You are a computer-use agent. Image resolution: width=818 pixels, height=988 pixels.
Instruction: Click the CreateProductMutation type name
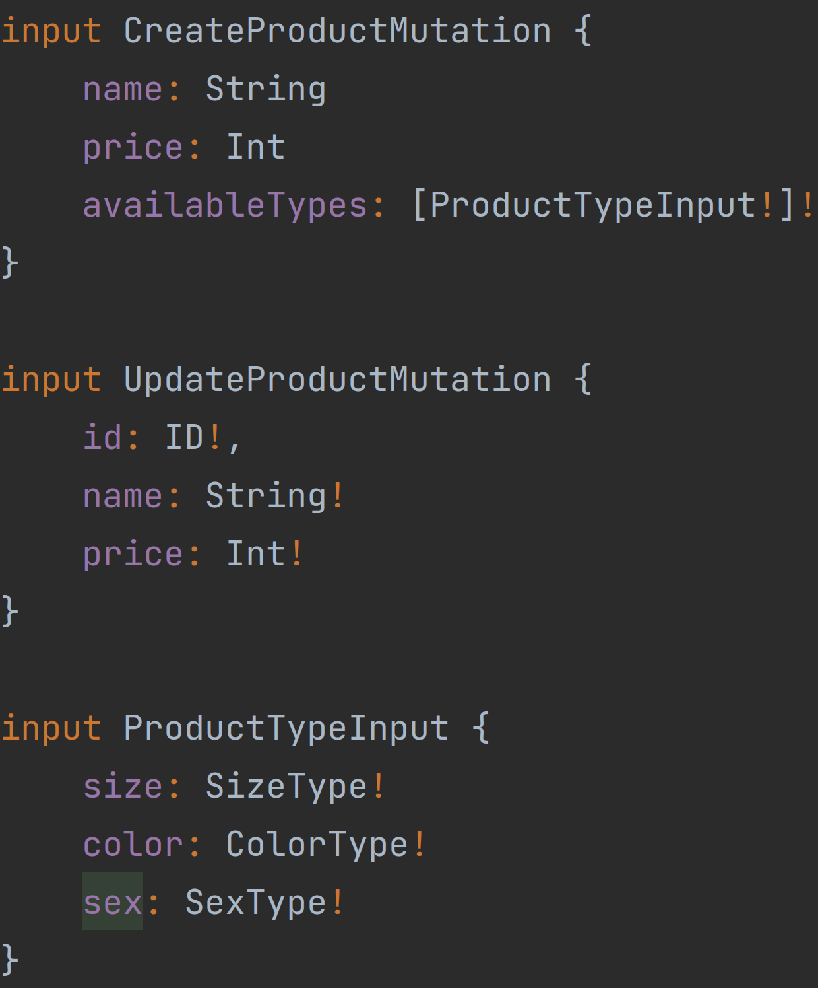[x=337, y=31]
